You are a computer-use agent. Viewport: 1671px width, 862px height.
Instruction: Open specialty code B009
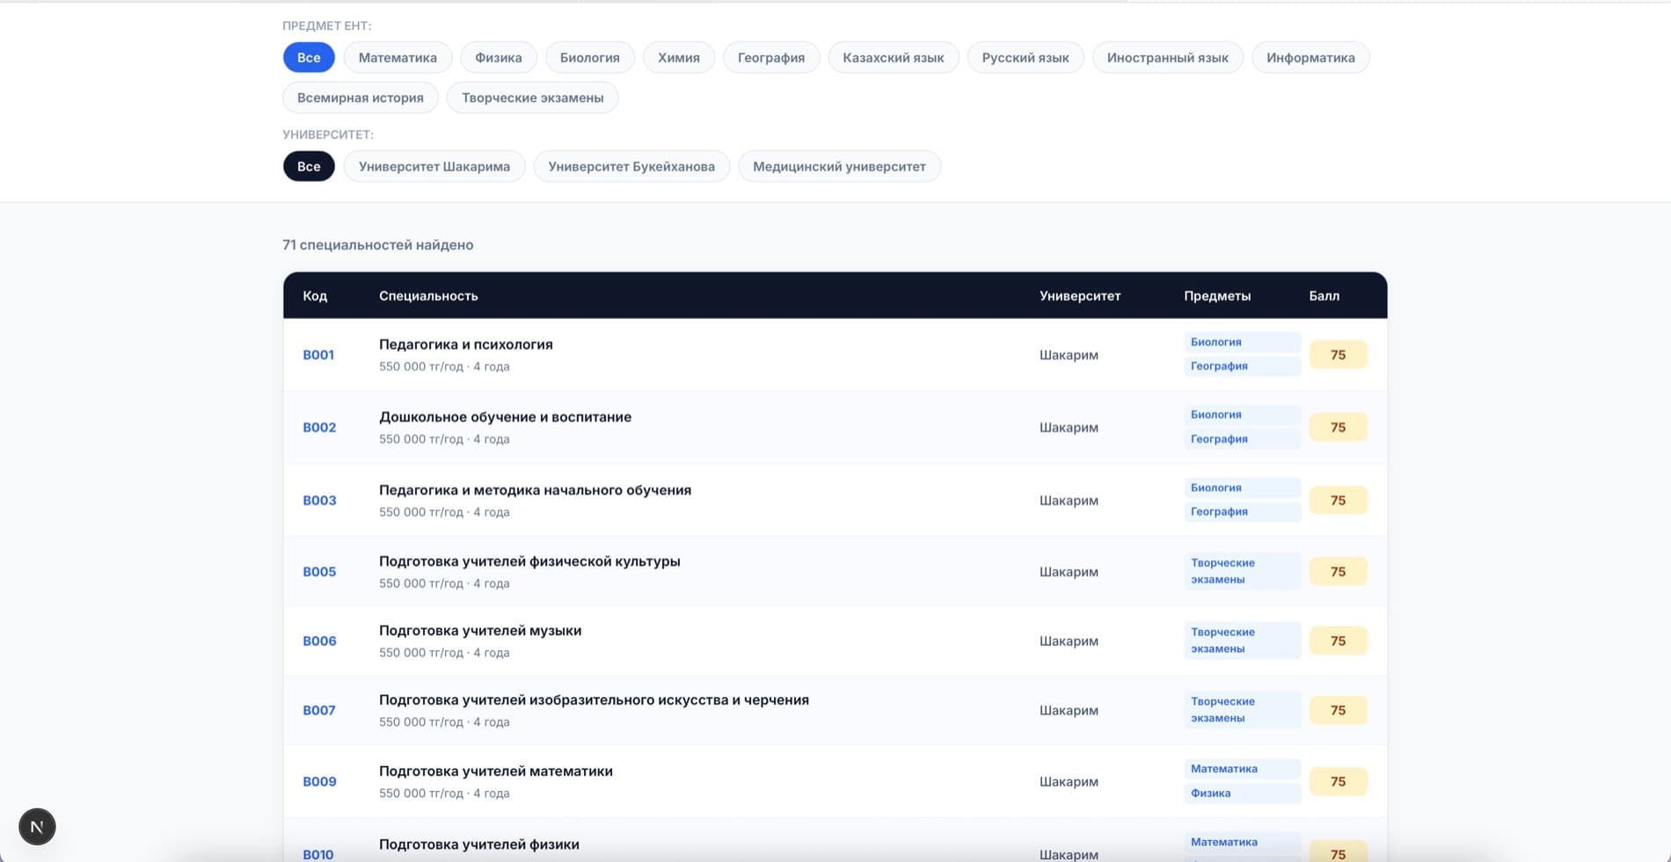tap(319, 782)
